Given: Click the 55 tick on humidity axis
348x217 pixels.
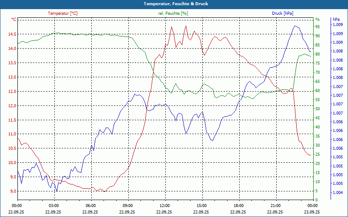Looking at the screenshot, I should (318, 100).
